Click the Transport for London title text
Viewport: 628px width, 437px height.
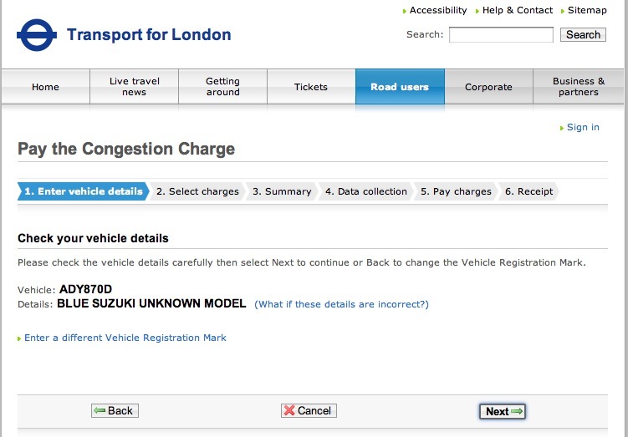[x=149, y=35]
